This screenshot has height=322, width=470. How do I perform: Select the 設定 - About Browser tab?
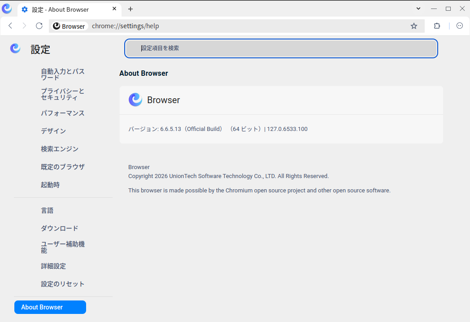click(x=69, y=9)
